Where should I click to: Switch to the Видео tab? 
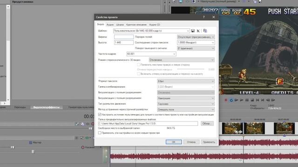coord(101,25)
